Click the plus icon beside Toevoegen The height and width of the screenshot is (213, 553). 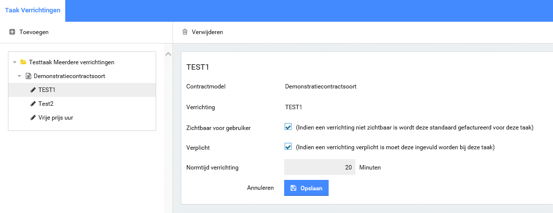click(x=12, y=32)
